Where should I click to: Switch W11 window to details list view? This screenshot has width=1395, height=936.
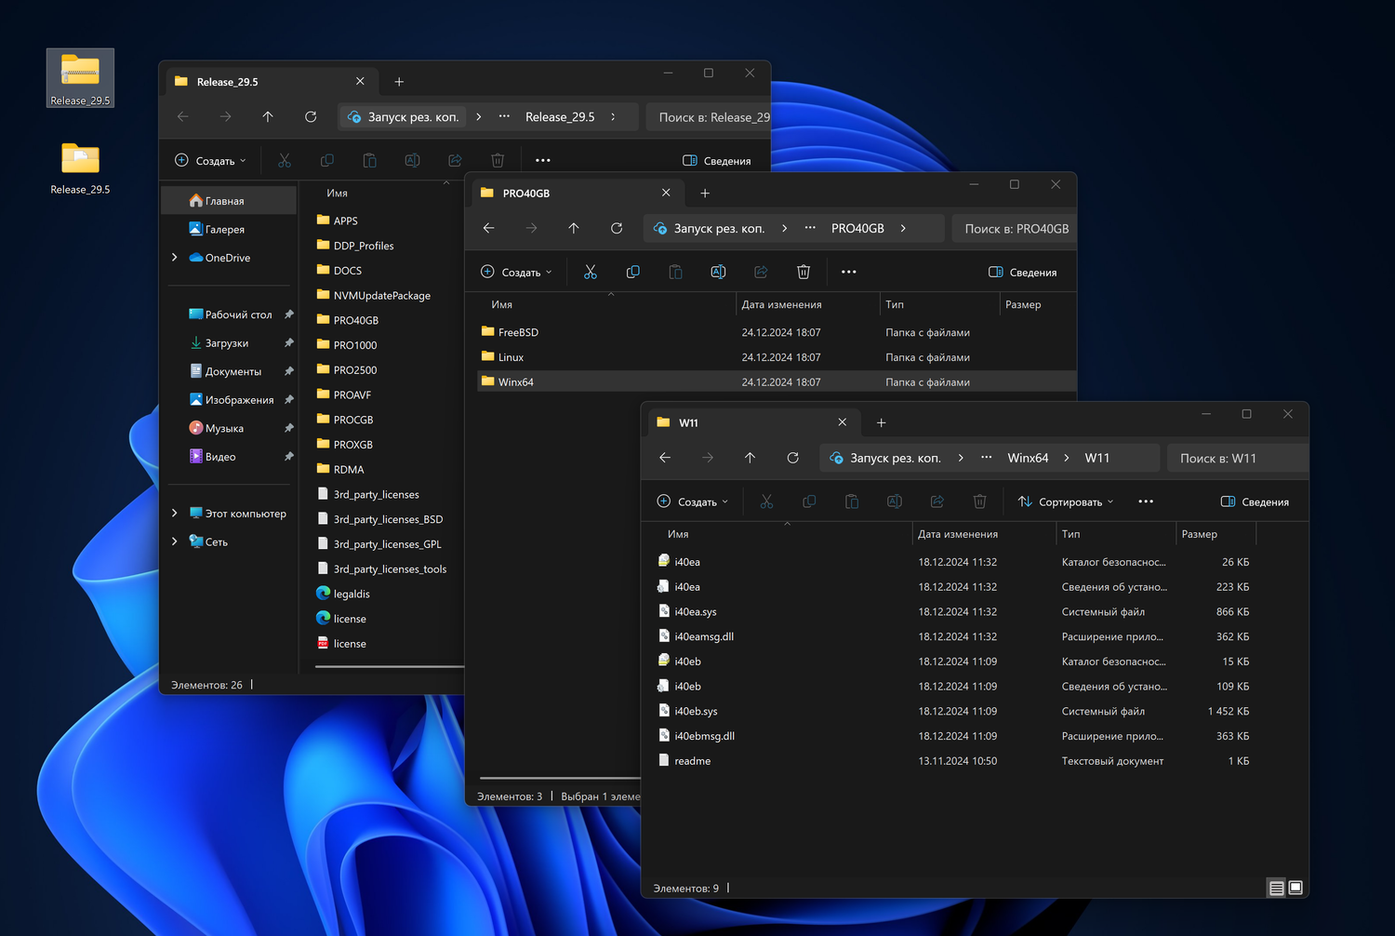coord(1277,888)
